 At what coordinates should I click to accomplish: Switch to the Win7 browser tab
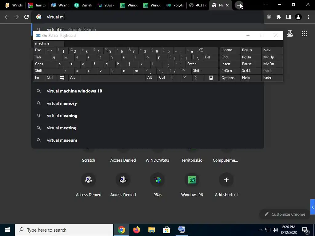click(60, 5)
